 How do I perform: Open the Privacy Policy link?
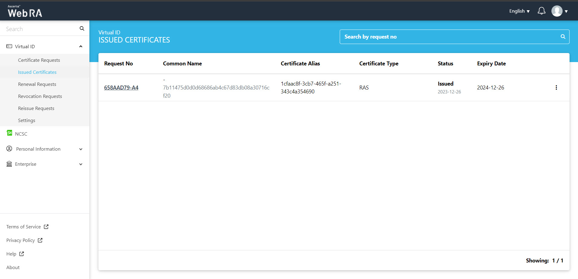pos(21,240)
